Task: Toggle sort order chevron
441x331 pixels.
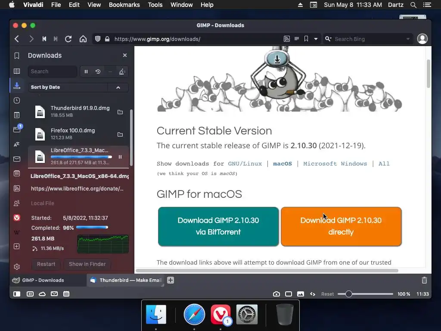Action: (x=118, y=87)
